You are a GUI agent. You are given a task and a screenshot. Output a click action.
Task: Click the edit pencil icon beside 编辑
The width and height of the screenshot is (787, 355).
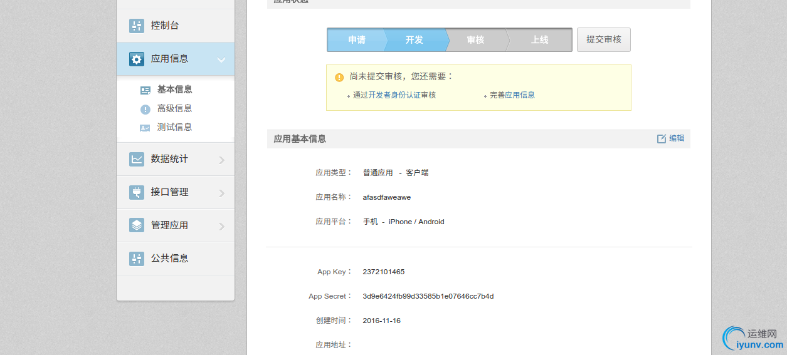coord(662,139)
